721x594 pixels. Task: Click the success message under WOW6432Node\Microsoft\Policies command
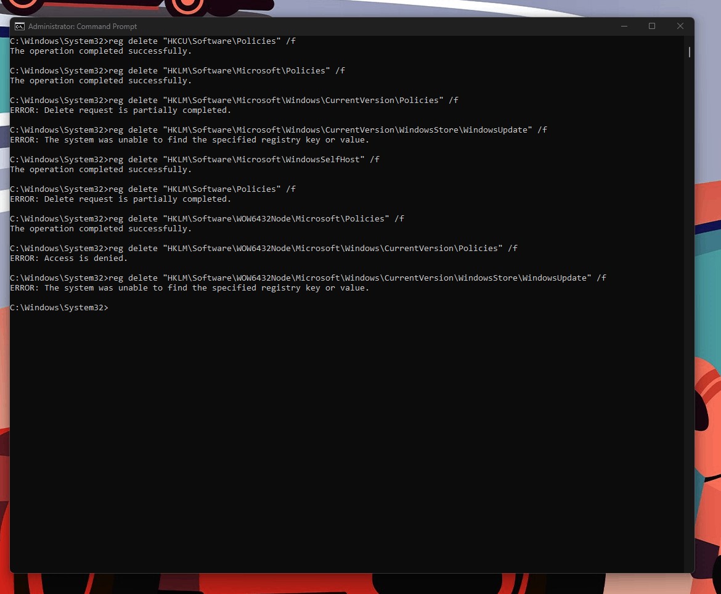click(100, 229)
